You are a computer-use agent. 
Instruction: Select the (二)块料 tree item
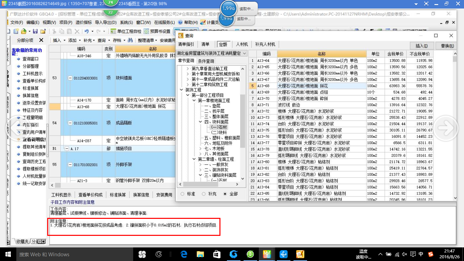pyautogui.click(x=219, y=133)
